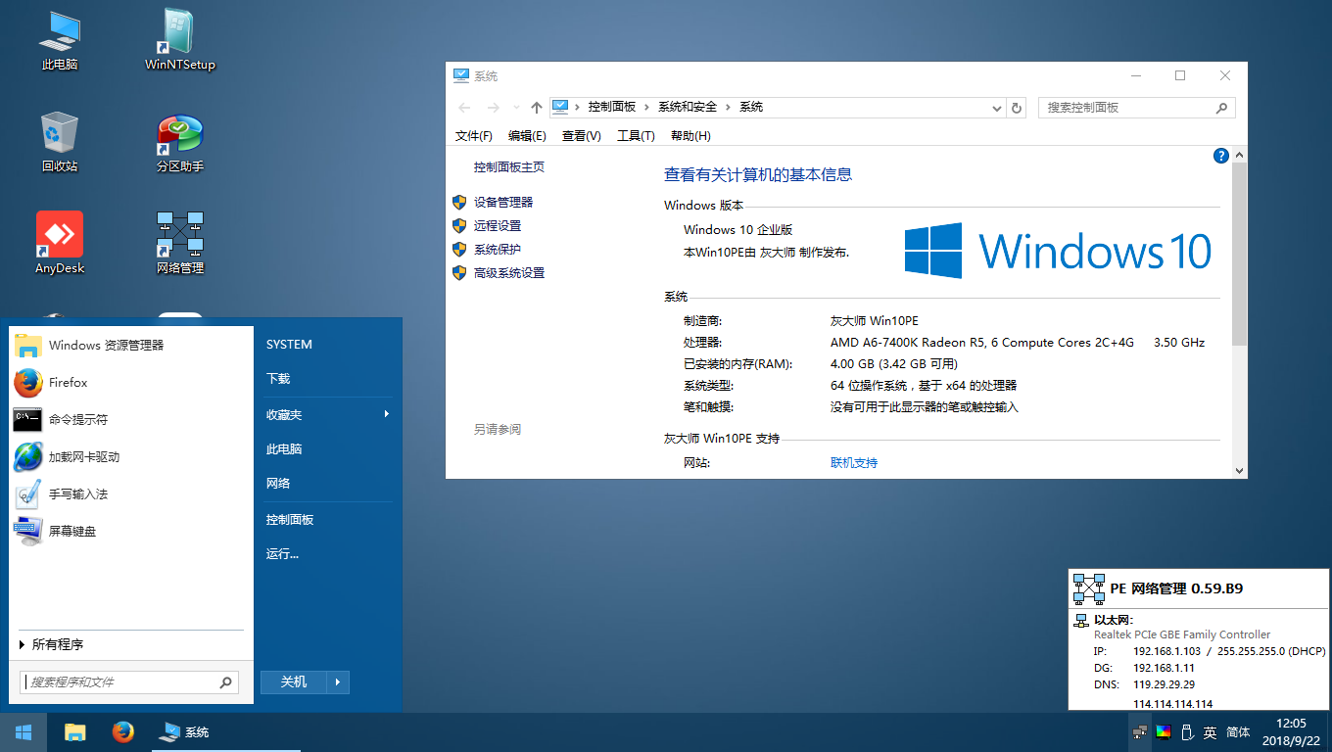Expand the breadcrumb arrow after 系统和安全
Image resolution: width=1332 pixels, height=752 pixels.
pos(728,107)
